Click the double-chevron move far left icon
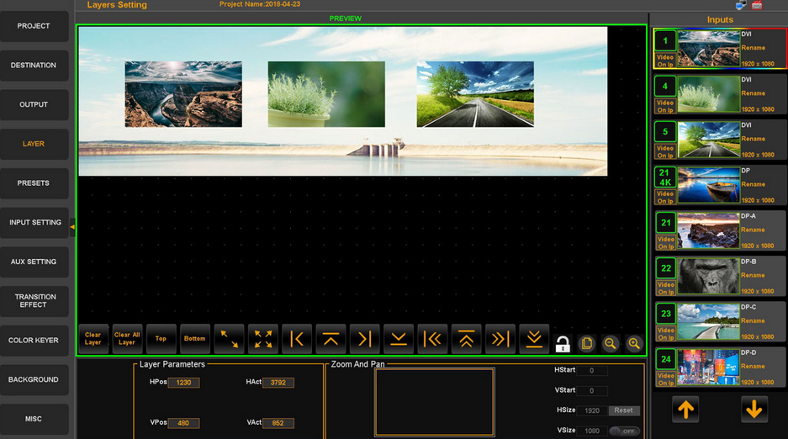Screen dimensions: 788x439 432,339
